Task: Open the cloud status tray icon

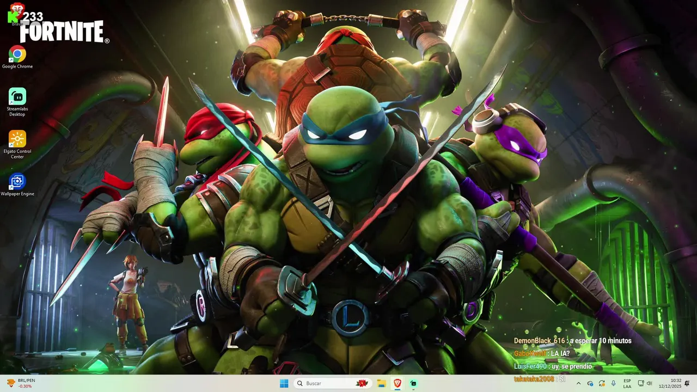Action: click(590, 383)
